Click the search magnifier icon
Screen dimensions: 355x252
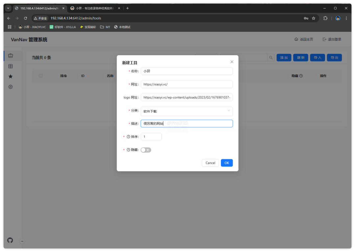[271, 58]
